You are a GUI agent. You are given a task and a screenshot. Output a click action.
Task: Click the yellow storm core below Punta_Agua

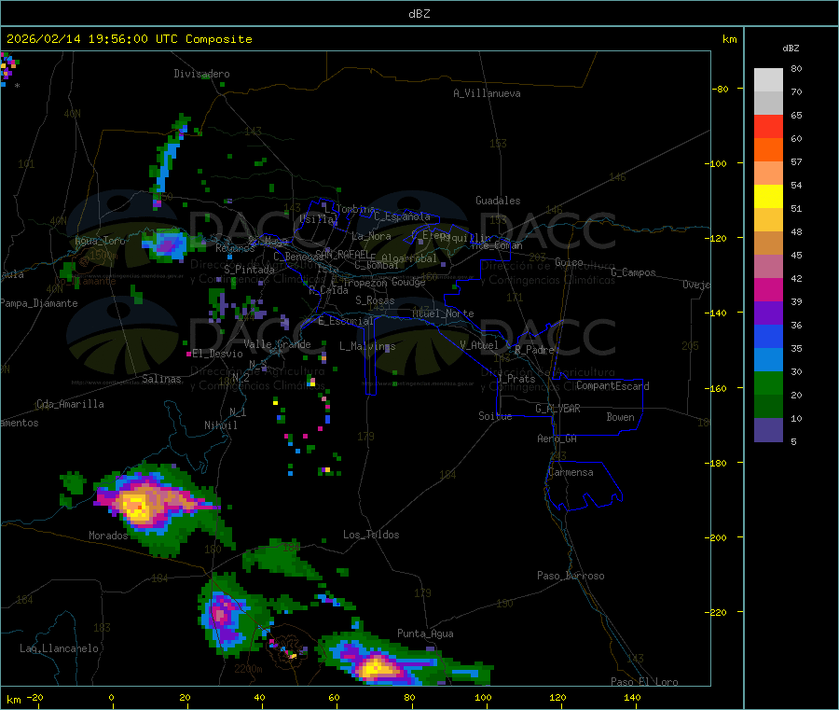(x=377, y=668)
